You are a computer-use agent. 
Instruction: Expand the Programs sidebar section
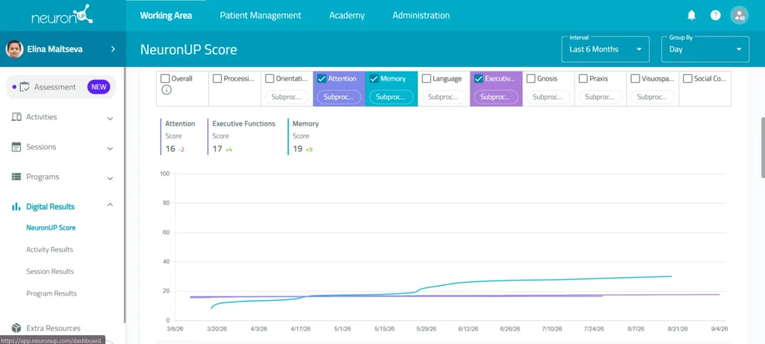111,178
